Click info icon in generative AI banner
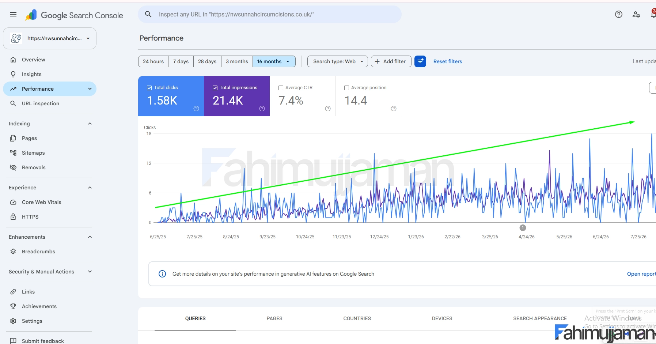 pos(162,274)
